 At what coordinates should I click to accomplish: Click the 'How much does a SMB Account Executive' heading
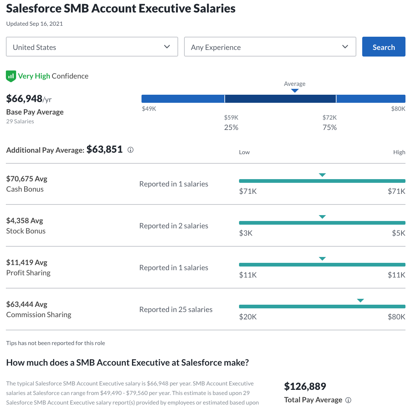(x=127, y=363)
